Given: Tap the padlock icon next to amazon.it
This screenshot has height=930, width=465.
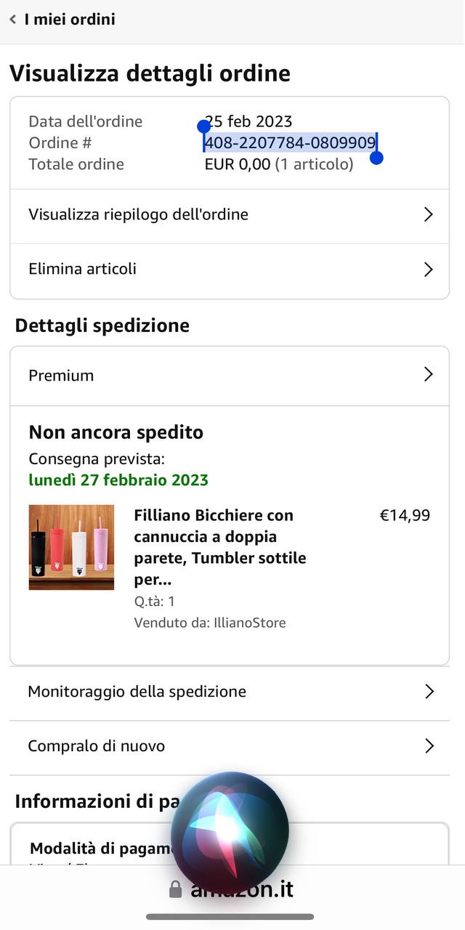Looking at the screenshot, I should coord(175,889).
